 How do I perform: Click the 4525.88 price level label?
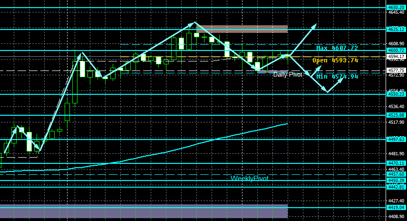coord(397,115)
